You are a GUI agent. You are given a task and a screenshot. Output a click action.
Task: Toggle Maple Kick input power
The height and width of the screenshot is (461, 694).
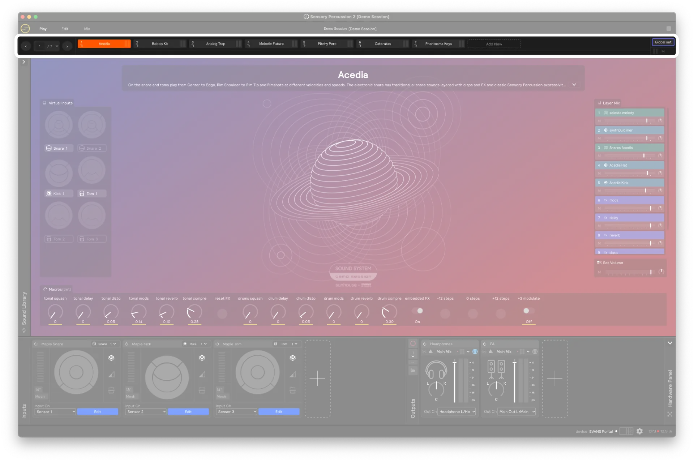127,344
